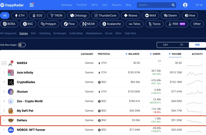Screen dimensions: 206x135
Task: Sort table by VOLUME column
Action: point(175,54)
